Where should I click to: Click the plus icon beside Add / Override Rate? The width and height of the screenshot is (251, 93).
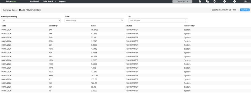tap(20, 10)
